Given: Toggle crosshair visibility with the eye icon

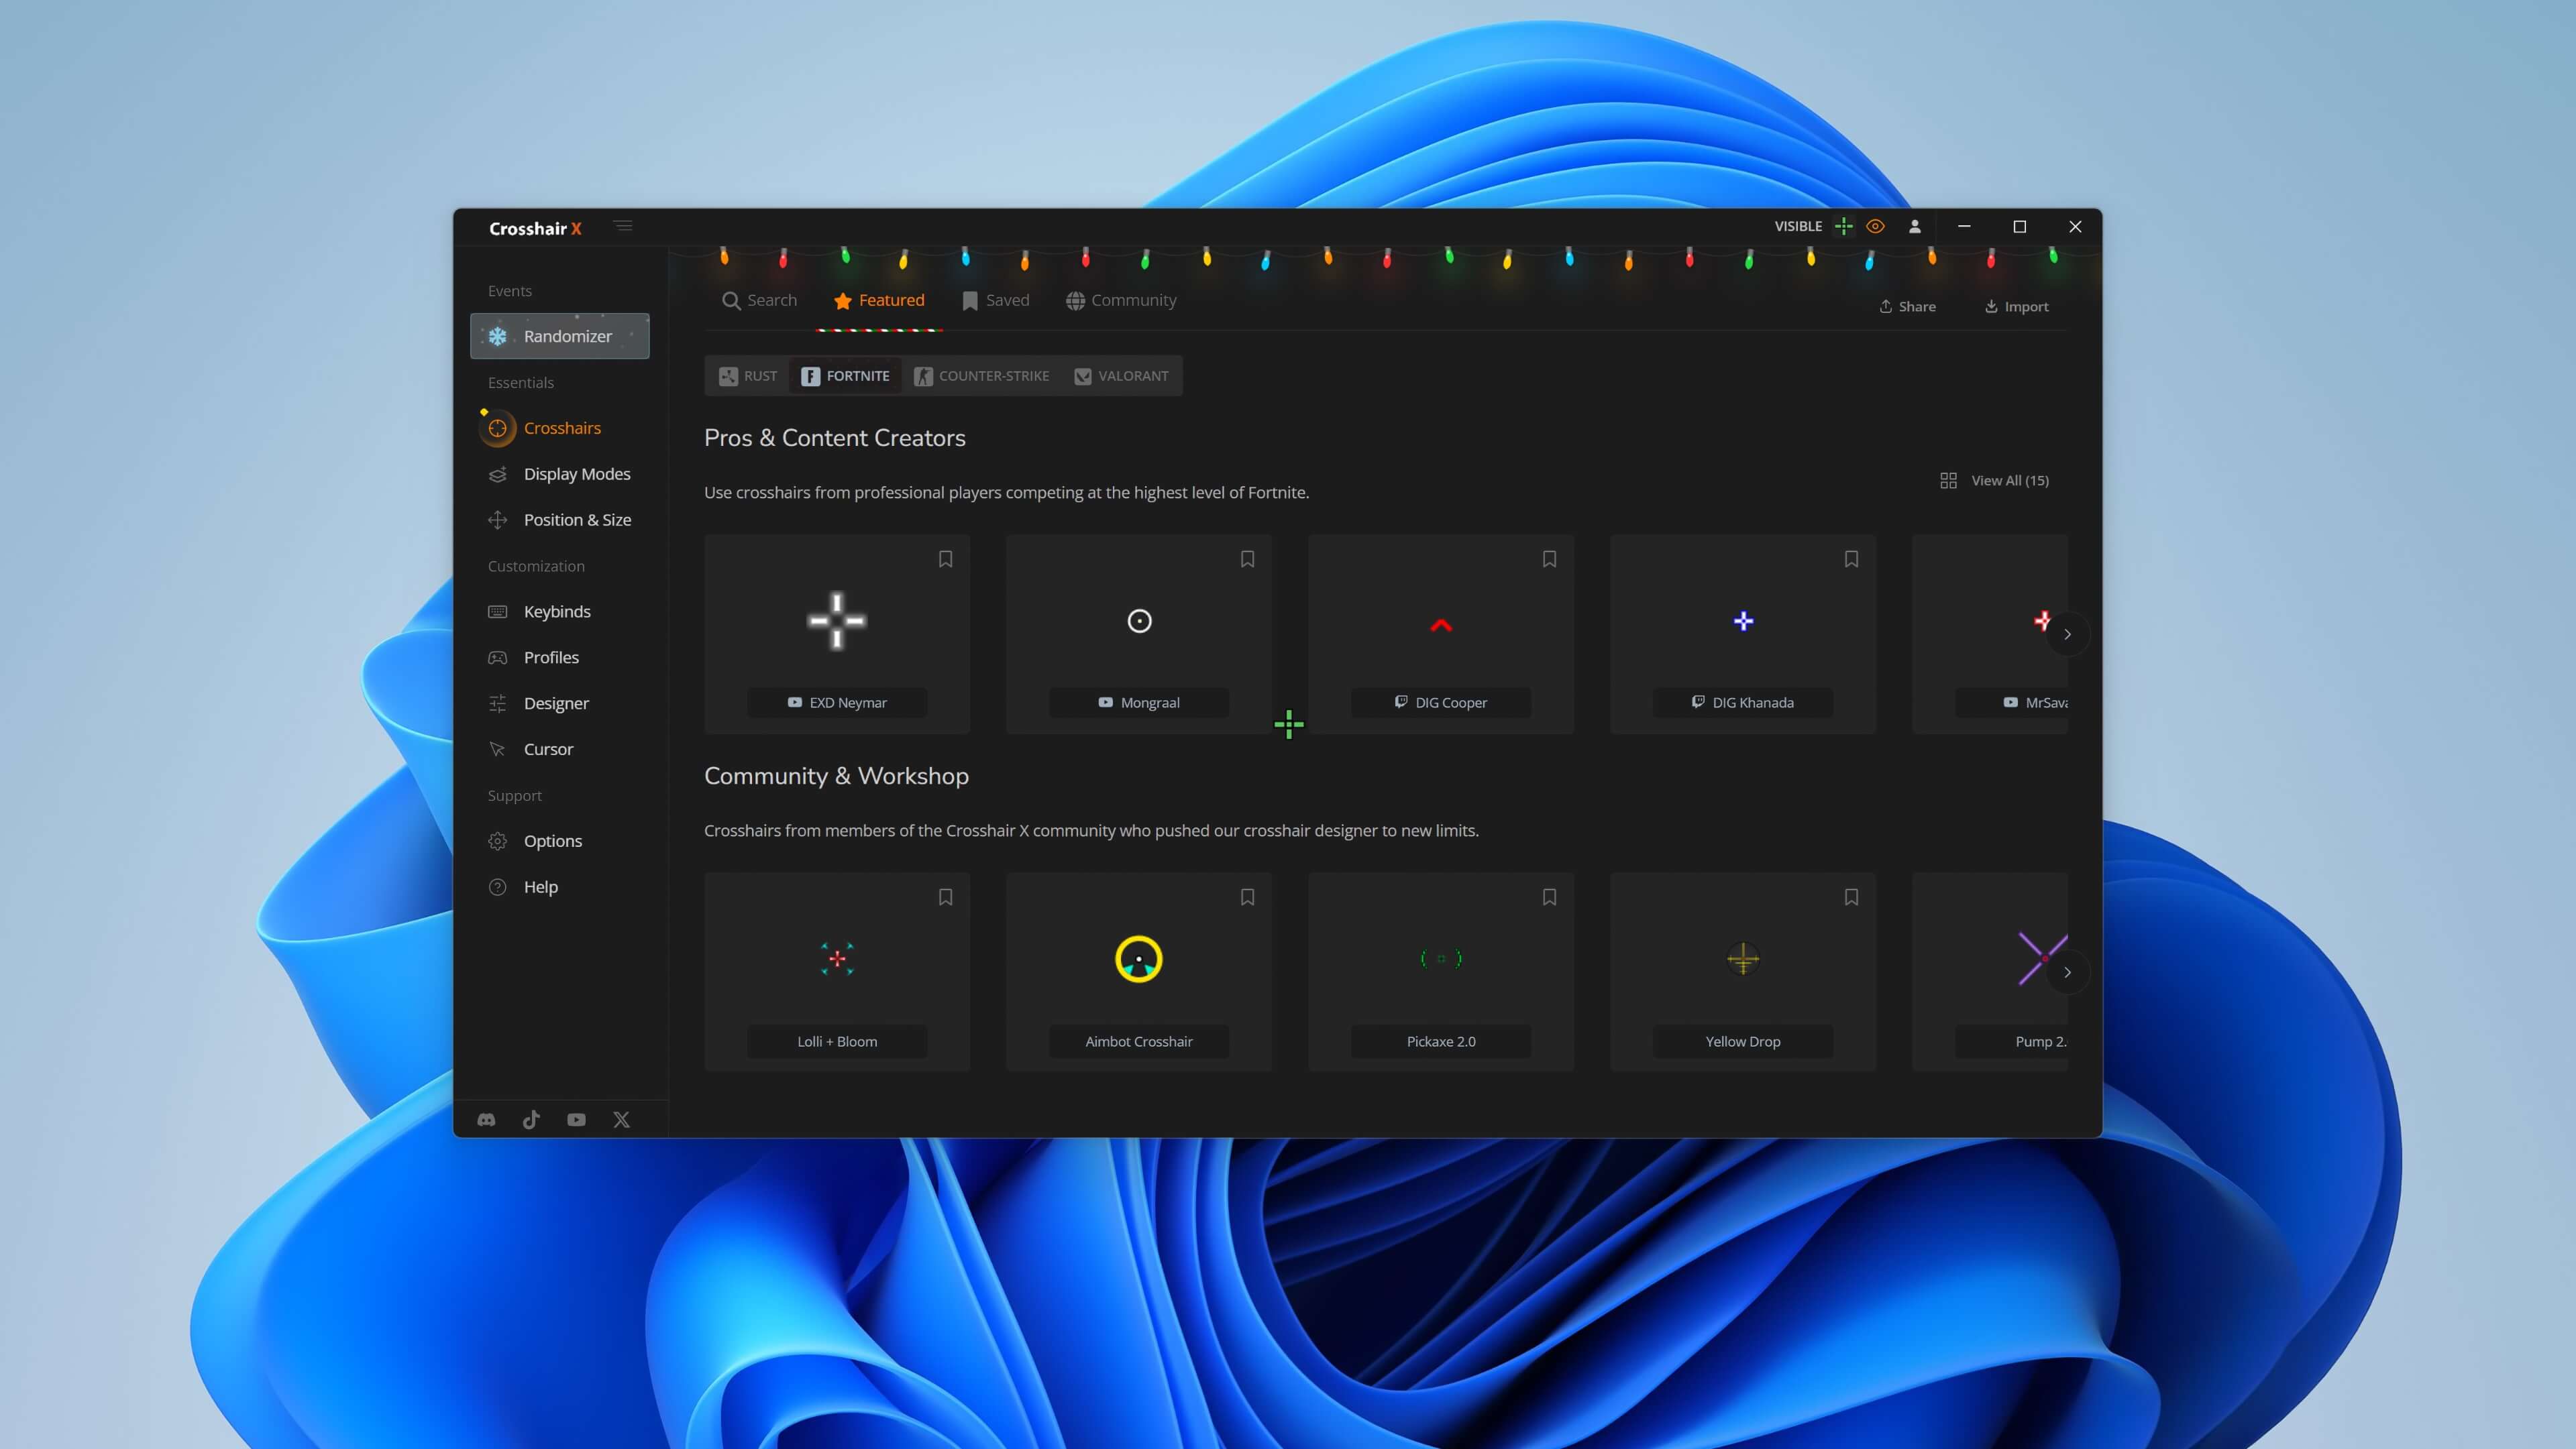Looking at the screenshot, I should pyautogui.click(x=1875, y=226).
